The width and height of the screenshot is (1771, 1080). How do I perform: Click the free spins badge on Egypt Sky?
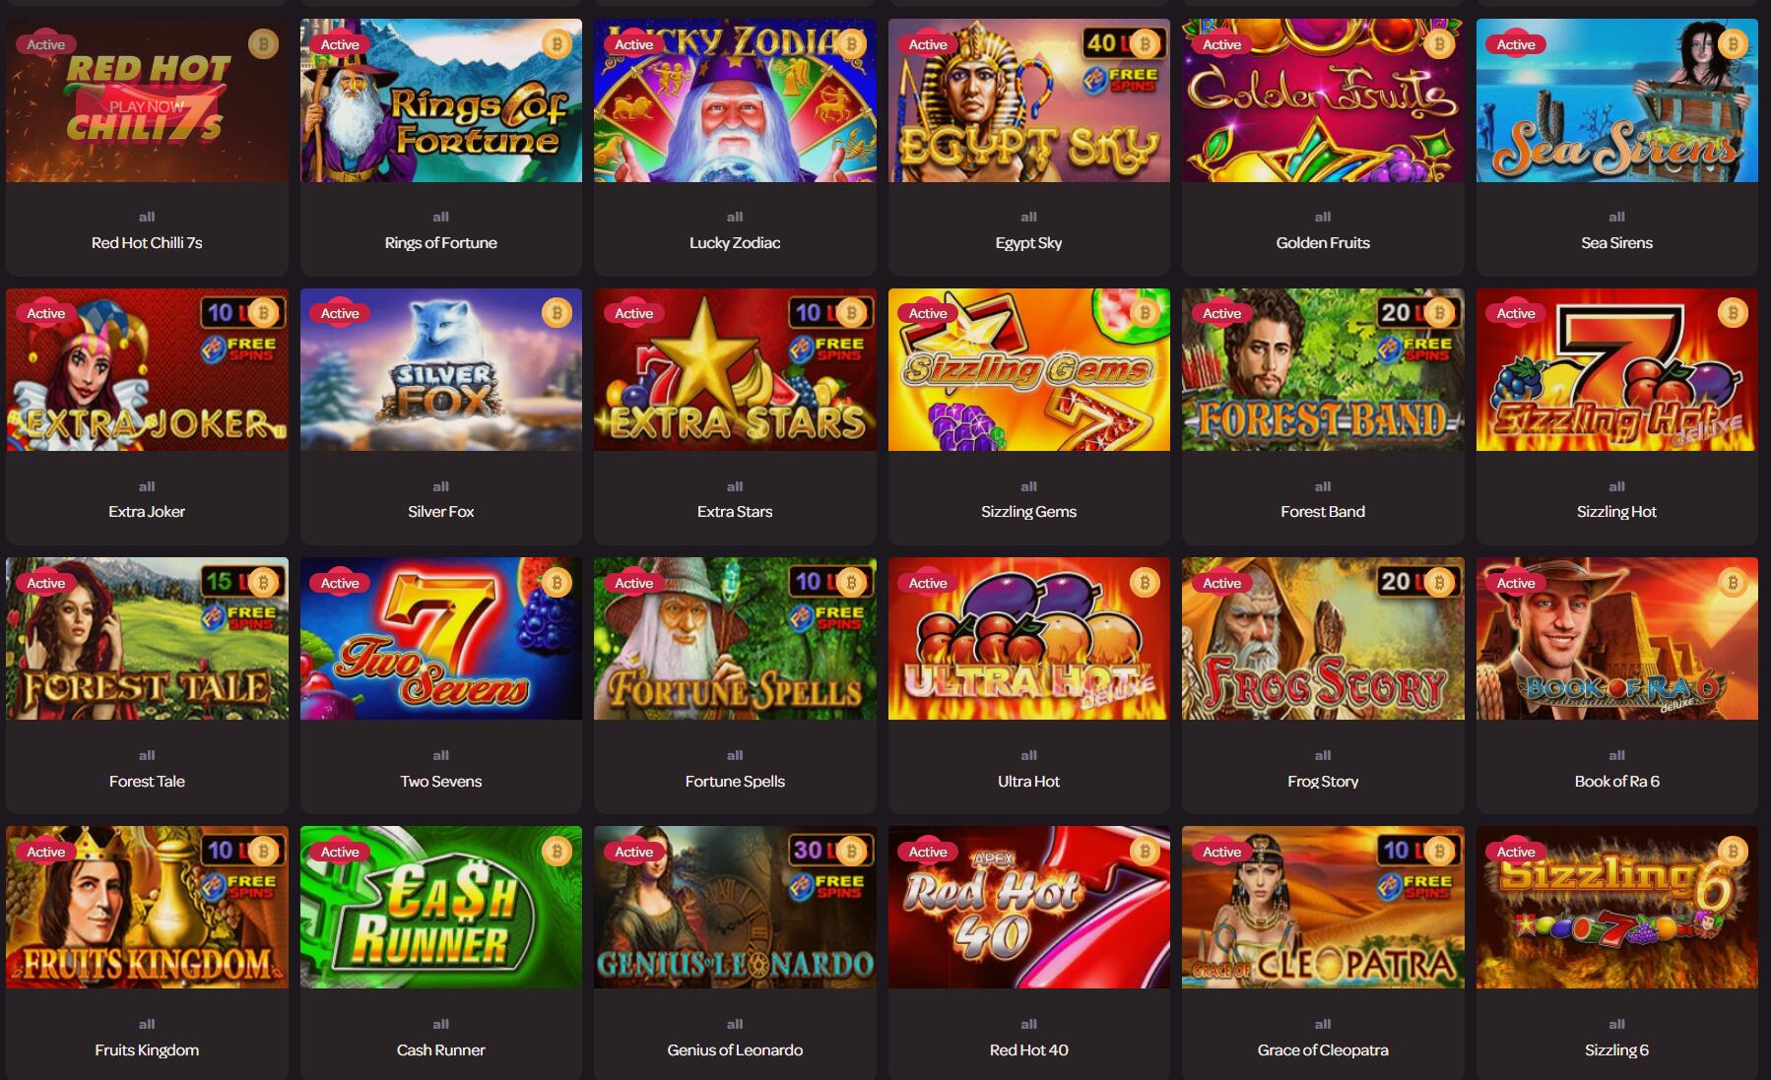point(1121,80)
